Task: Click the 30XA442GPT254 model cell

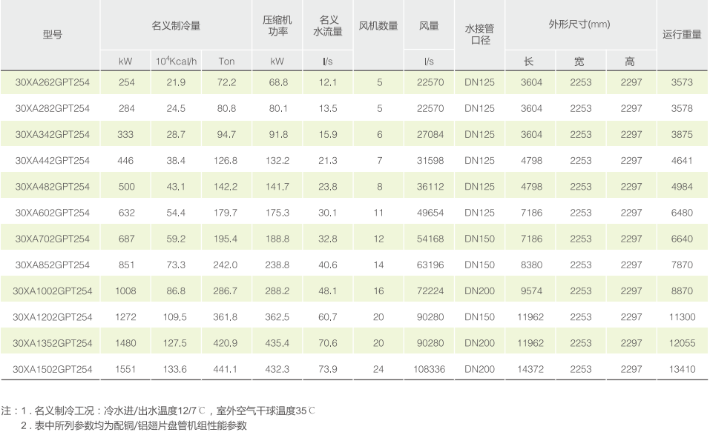Action: click(x=52, y=161)
